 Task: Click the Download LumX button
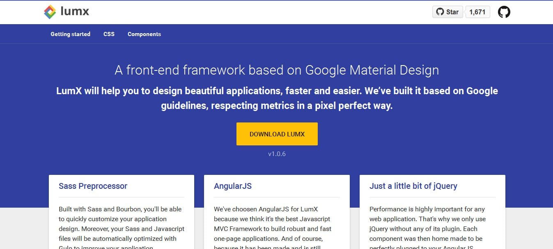(x=277, y=134)
